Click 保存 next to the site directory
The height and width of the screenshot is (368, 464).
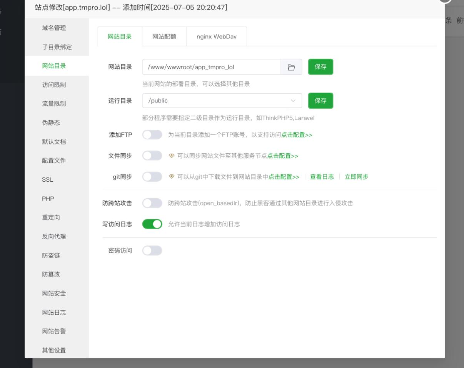[320, 66]
